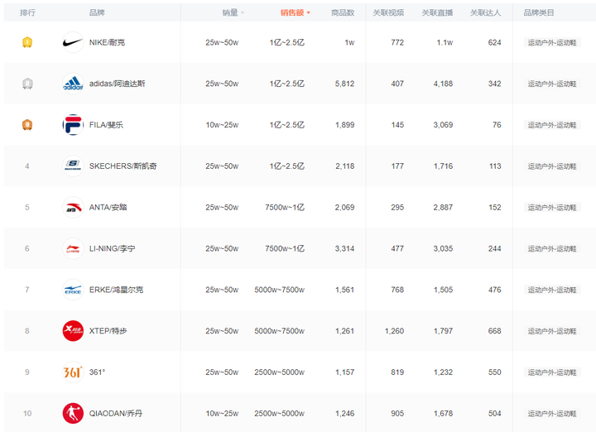
Task: Click XTEP related influencers value 668
Action: point(494,331)
